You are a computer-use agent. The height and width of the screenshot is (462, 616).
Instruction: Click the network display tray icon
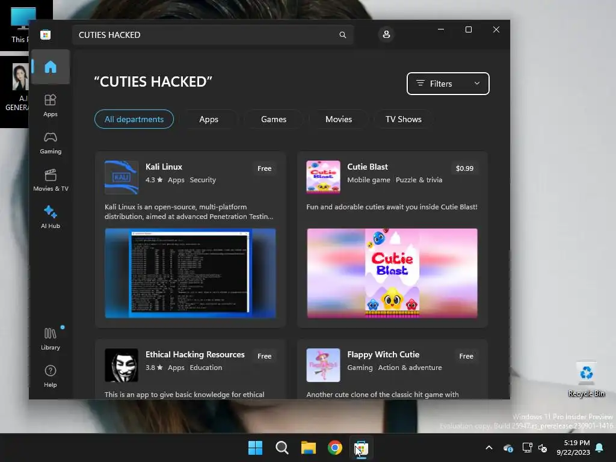click(x=527, y=448)
